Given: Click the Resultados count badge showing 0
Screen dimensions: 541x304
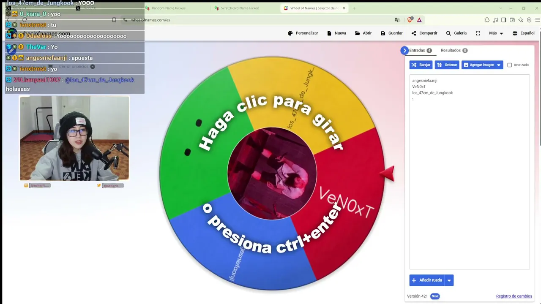Looking at the screenshot, I should (465, 51).
